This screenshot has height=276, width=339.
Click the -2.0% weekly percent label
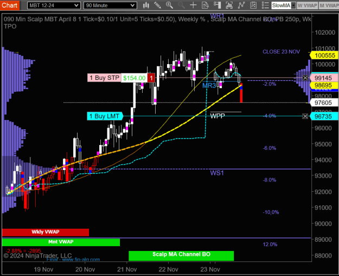tap(270, 84)
